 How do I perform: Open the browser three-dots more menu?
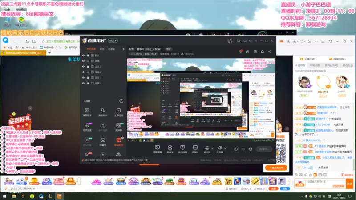[x=316, y=41]
